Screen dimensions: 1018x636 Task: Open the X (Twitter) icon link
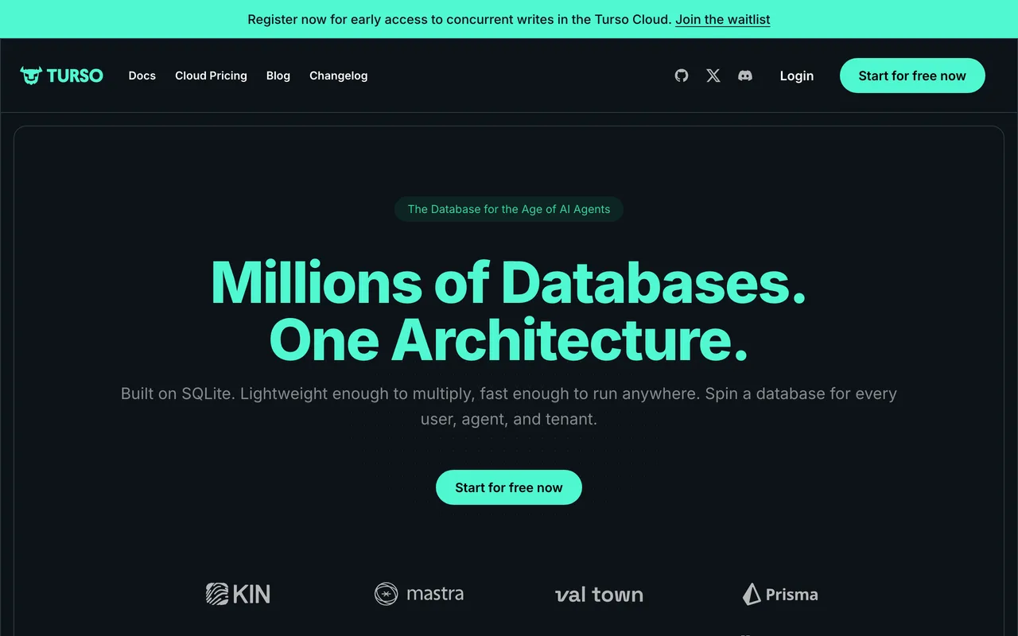[713, 76]
